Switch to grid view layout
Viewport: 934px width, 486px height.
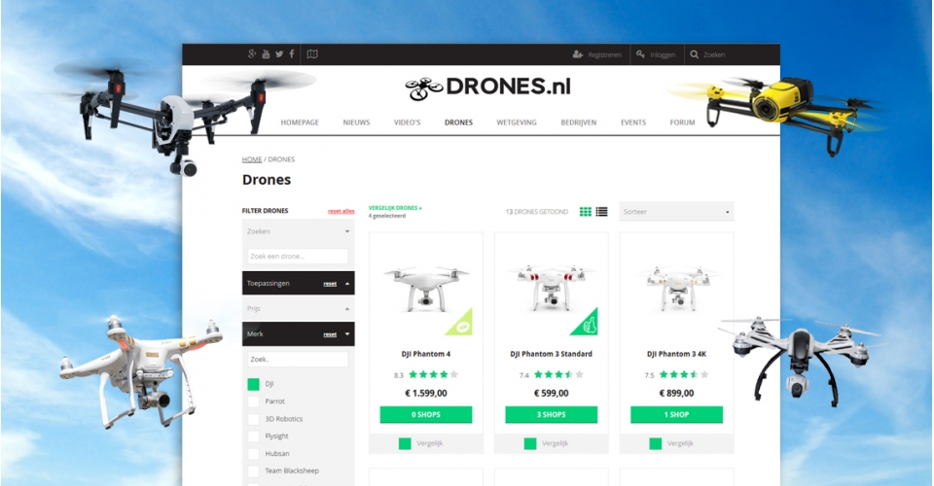click(586, 212)
